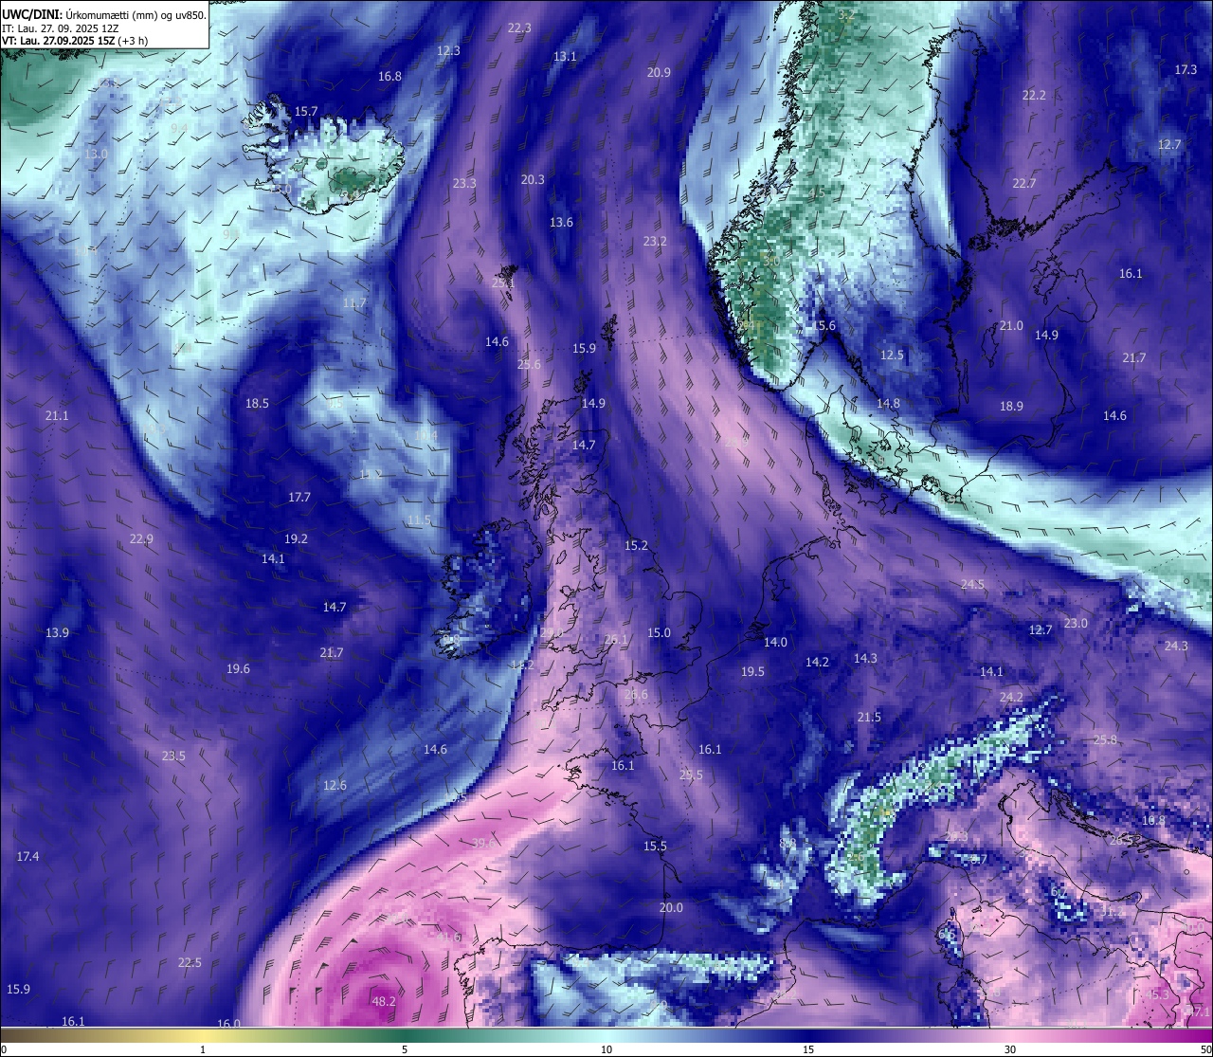This screenshot has height=1057, width=1213.
Task: Click the map value 25.8
Action: click(x=1105, y=740)
